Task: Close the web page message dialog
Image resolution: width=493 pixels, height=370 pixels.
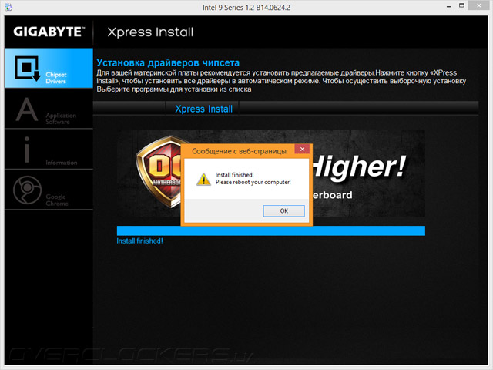Action: 302,149
